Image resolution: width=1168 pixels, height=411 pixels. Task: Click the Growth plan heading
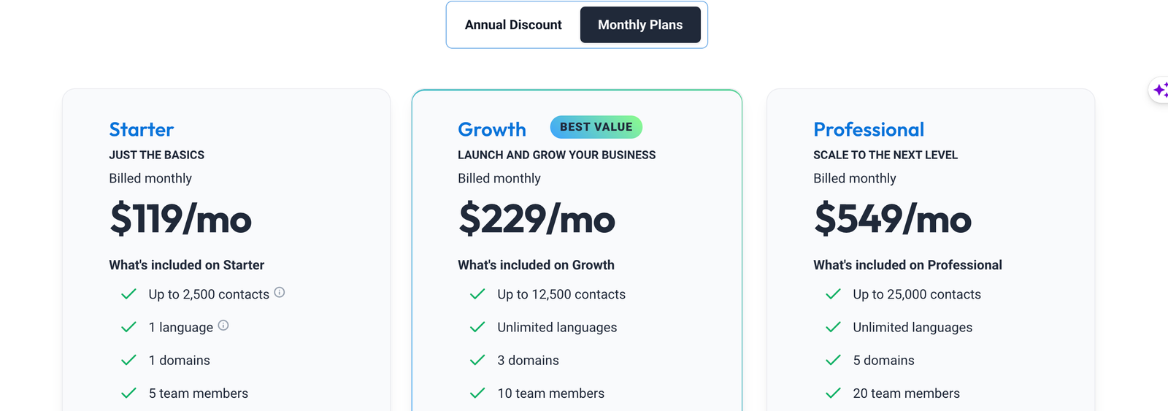click(492, 130)
